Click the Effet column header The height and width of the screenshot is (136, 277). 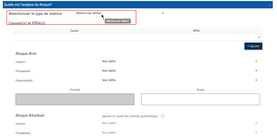pos(196,31)
